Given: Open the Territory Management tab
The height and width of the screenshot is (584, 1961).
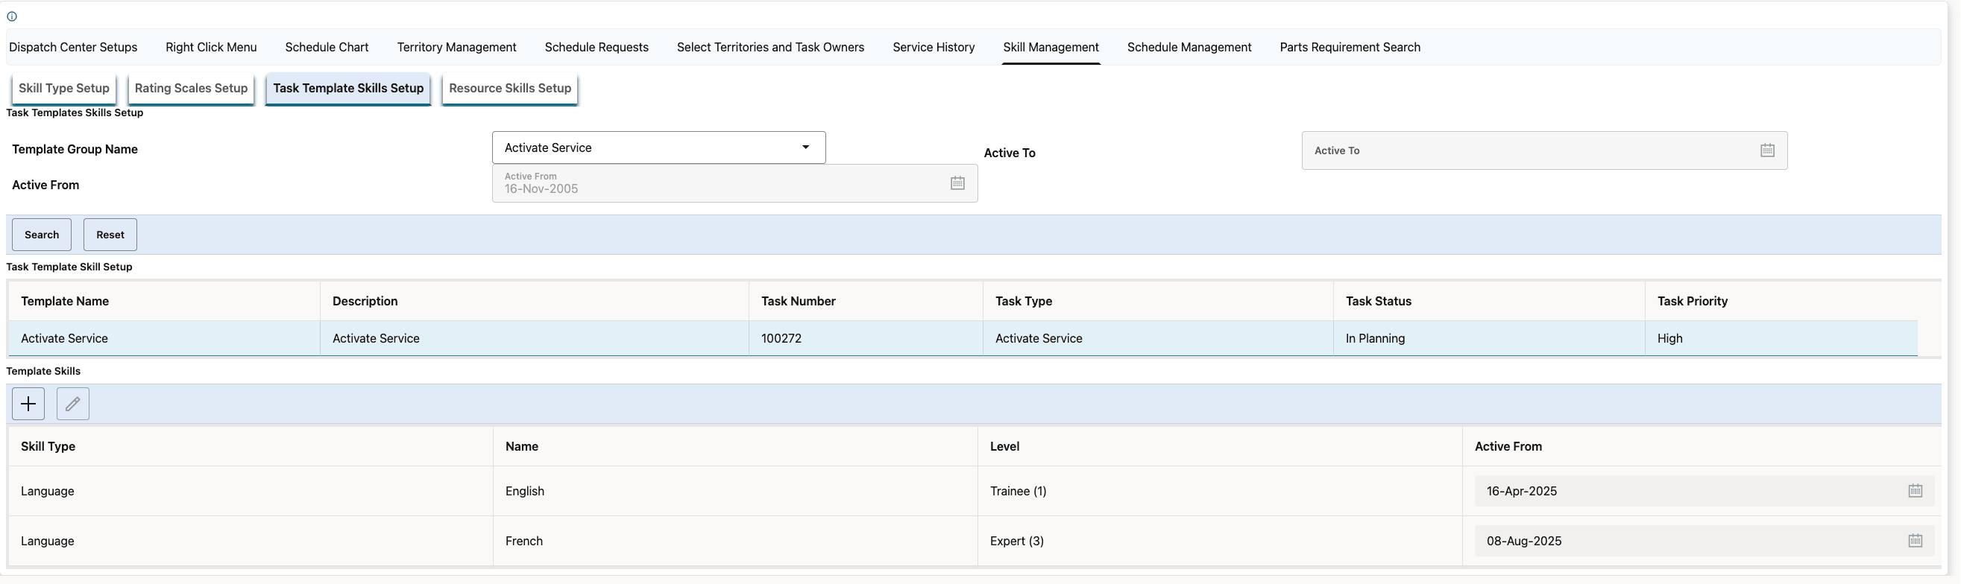Looking at the screenshot, I should click(x=456, y=47).
